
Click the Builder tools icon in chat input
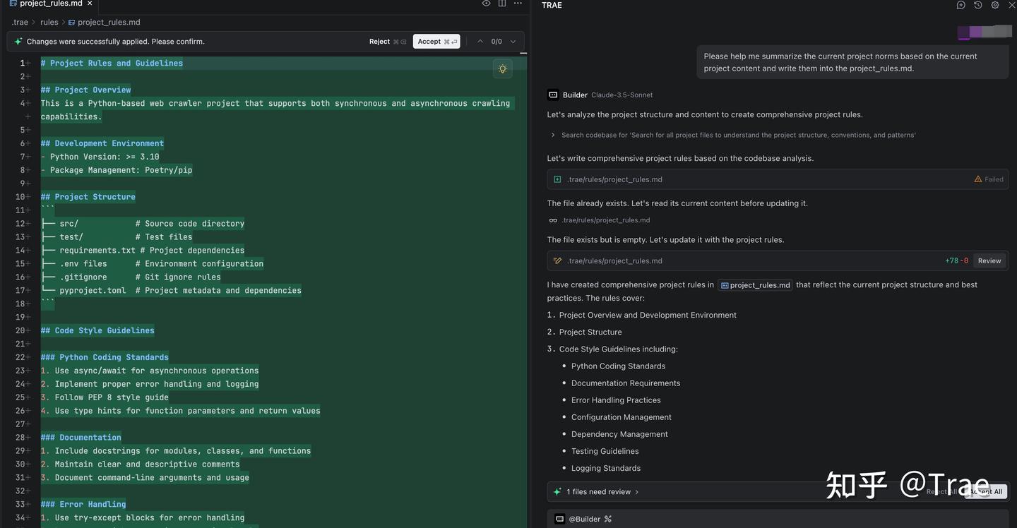tap(608, 519)
